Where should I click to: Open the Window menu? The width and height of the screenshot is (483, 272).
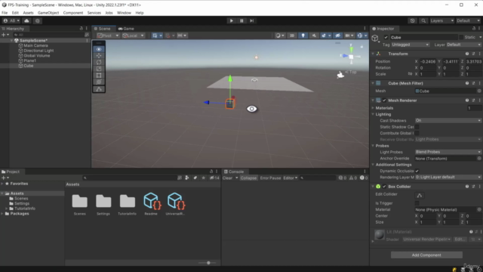[124, 13]
